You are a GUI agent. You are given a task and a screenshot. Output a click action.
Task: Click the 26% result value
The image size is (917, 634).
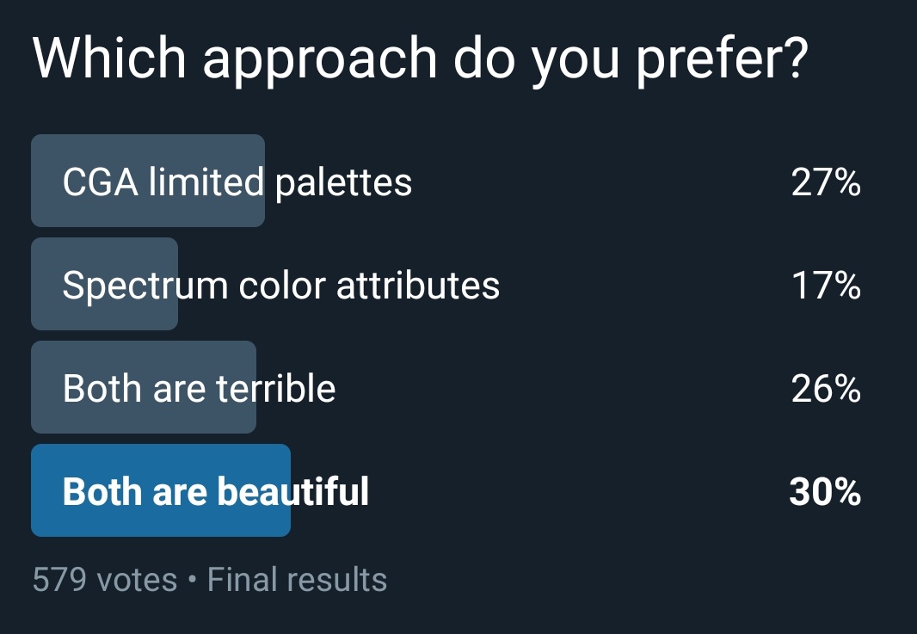(826, 388)
